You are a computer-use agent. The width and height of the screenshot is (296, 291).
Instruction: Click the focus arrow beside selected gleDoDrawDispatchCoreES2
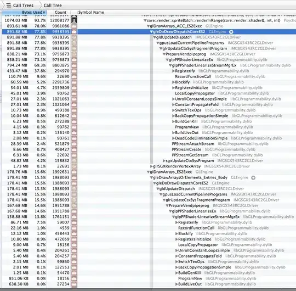point(231,32)
